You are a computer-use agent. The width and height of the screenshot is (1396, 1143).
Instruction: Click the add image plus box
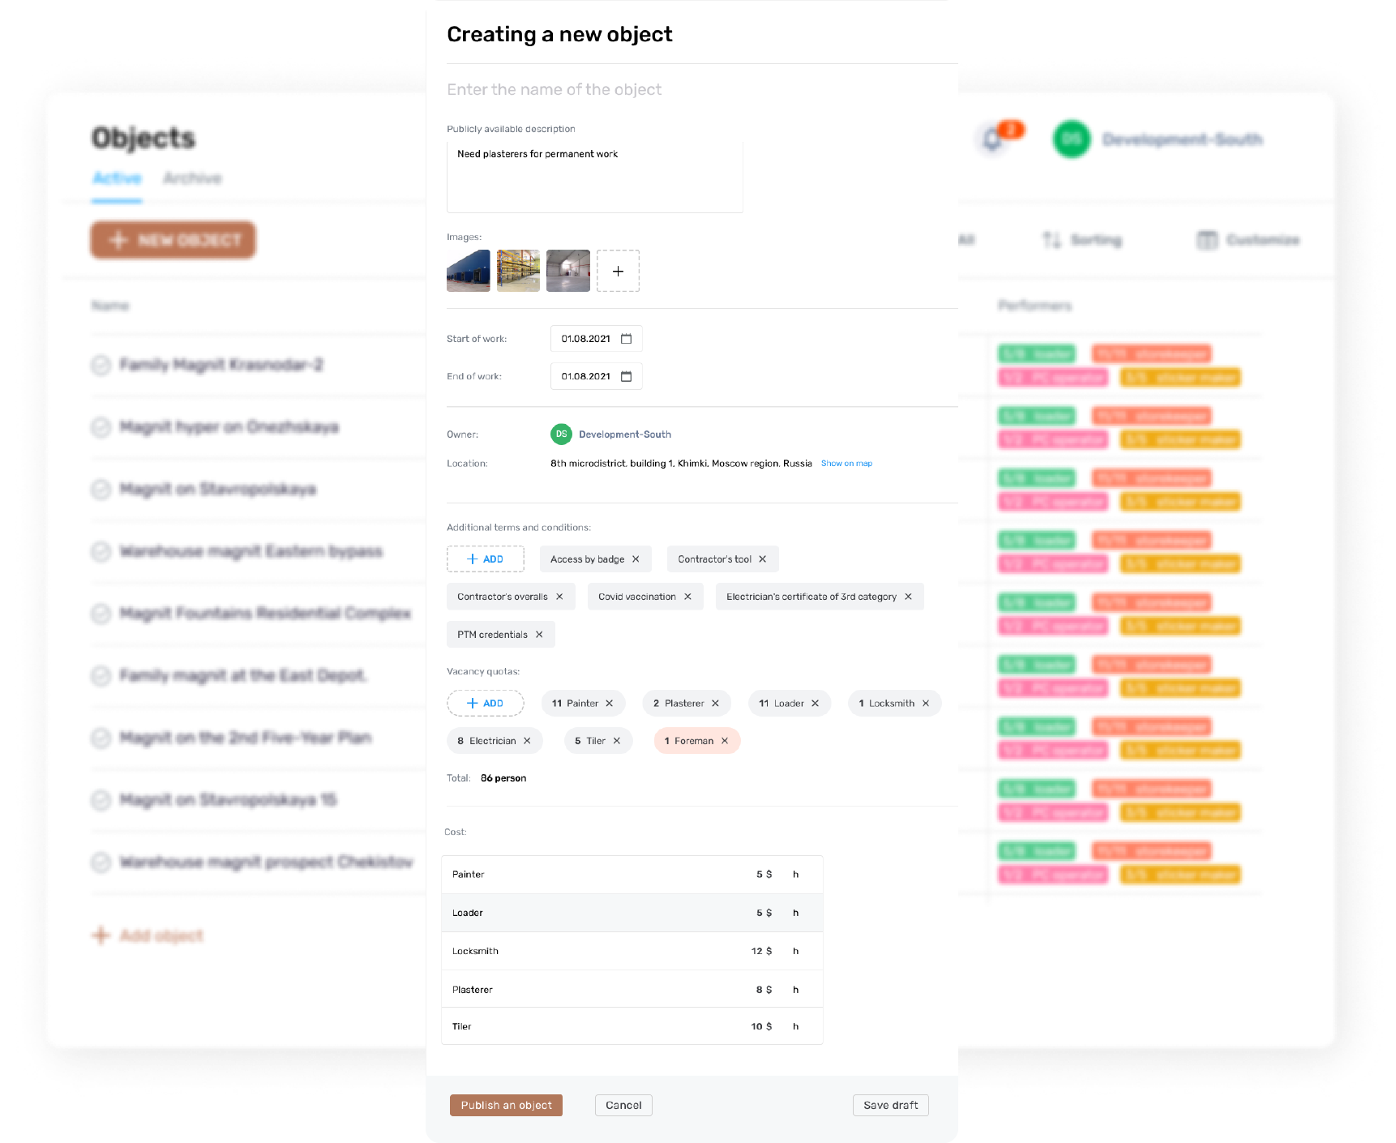click(618, 271)
